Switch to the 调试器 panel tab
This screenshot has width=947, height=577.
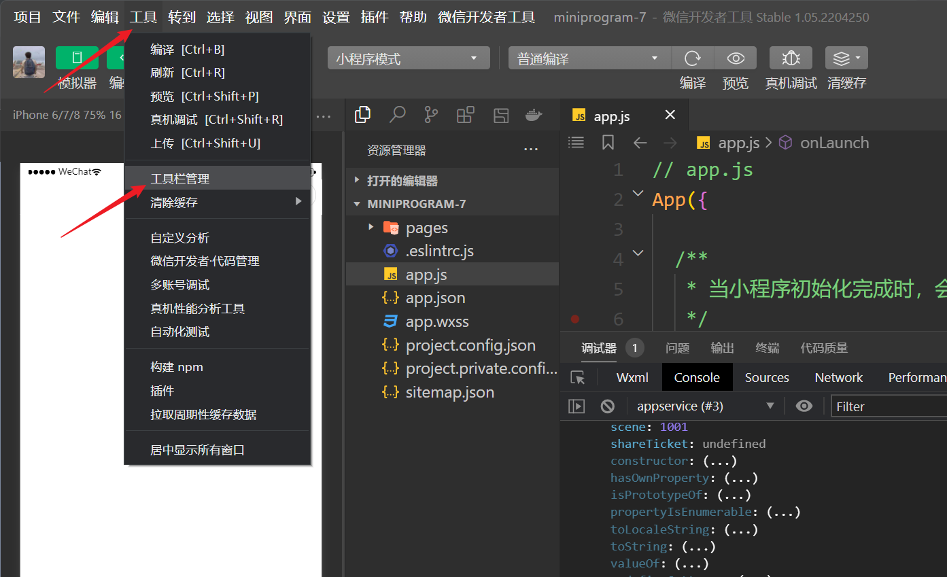point(599,348)
